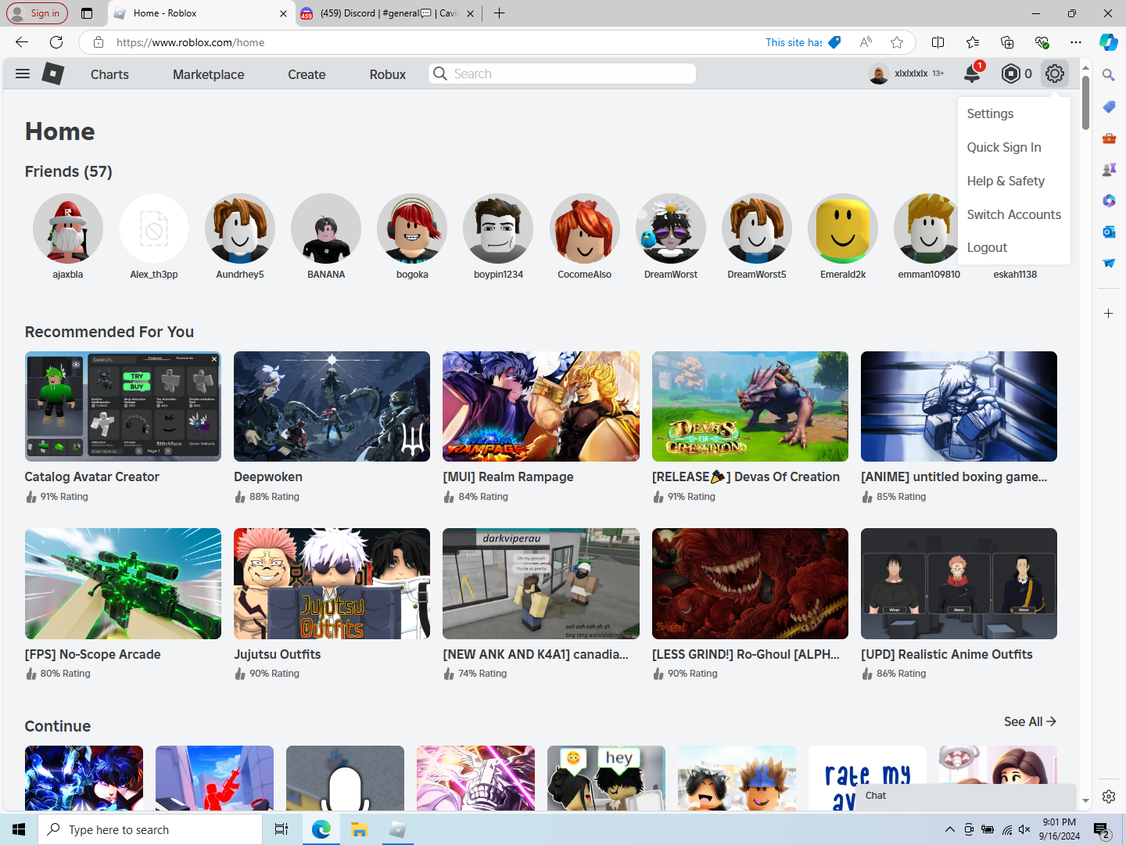Open the Charts page
This screenshot has width=1126, height=845.
tap(109, 74)
